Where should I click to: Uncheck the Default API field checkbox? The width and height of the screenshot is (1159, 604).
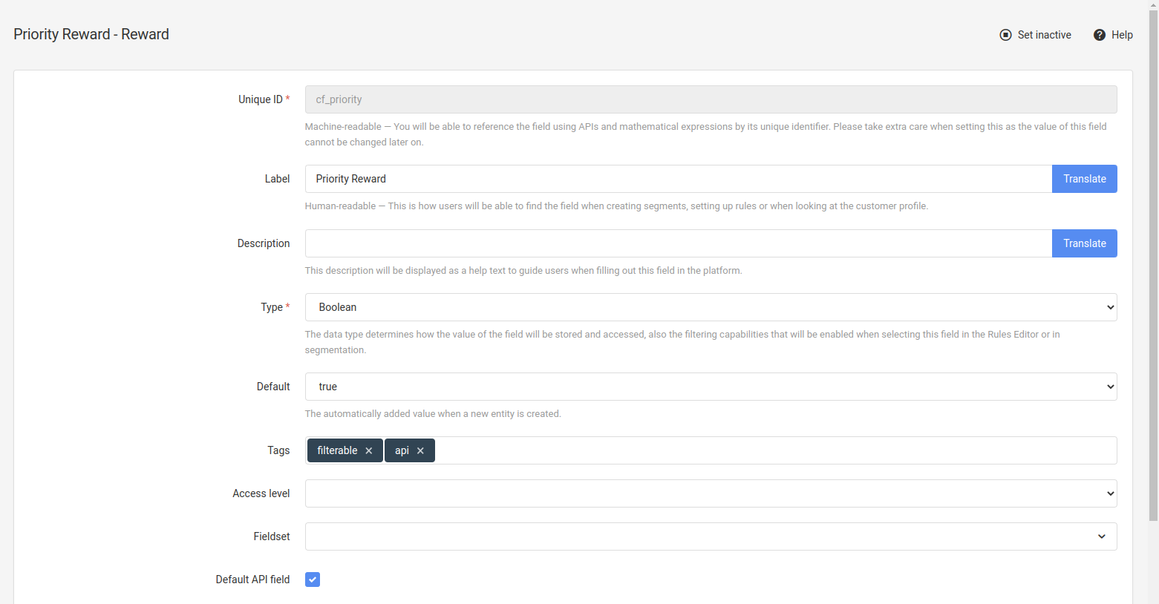313,580
